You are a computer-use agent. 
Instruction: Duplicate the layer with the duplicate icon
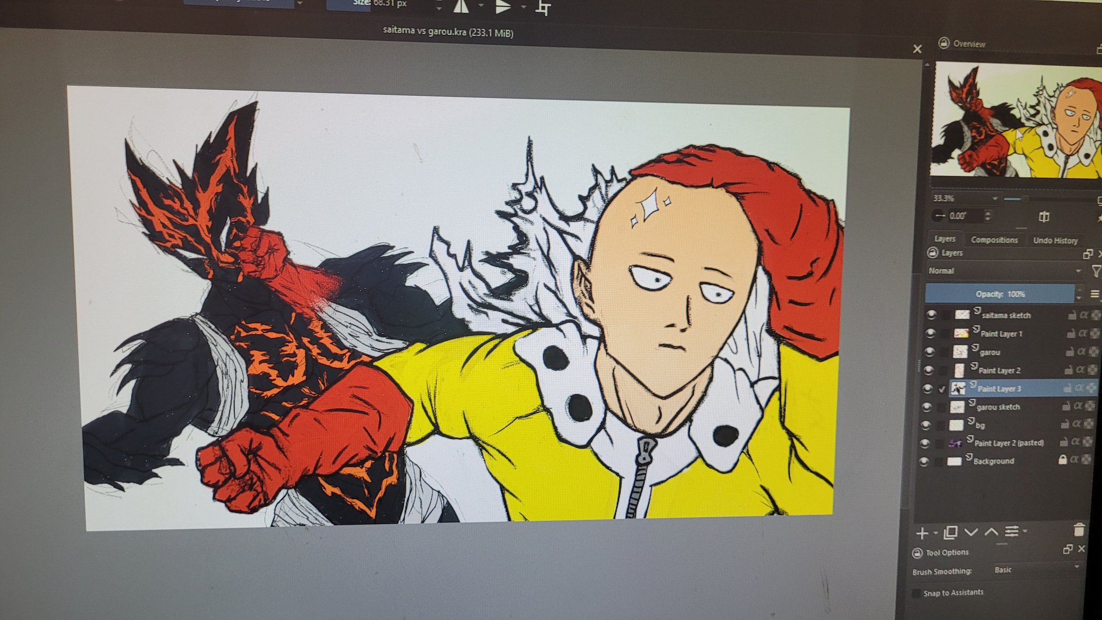point(950,532)
